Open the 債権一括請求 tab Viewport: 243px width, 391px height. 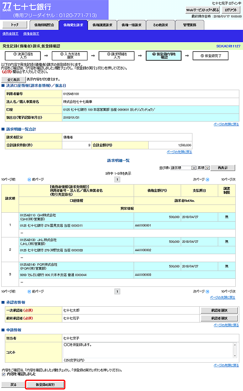tap(132, 25)
